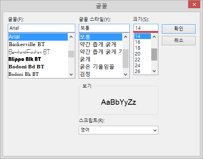The height and width of the screenshot is (159, 203).
Task: Click scroll-down arrow in font list
Action: point(71,75)
